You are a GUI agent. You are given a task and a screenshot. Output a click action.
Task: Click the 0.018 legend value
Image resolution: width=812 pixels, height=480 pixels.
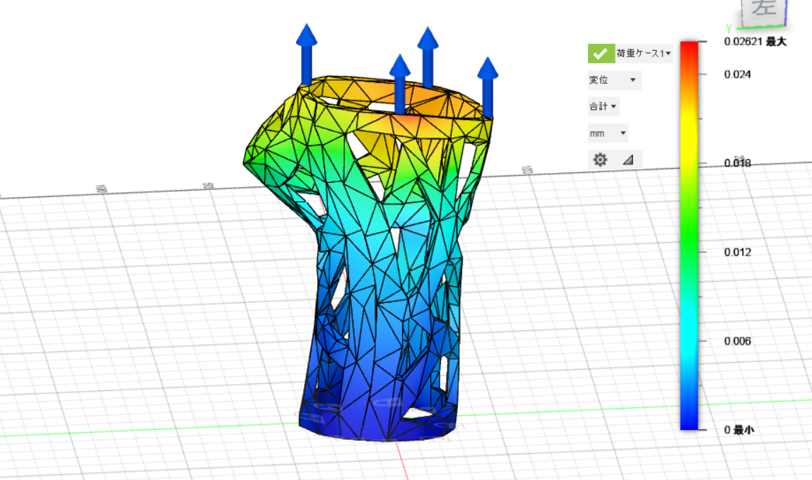click(x=737, y=164)
